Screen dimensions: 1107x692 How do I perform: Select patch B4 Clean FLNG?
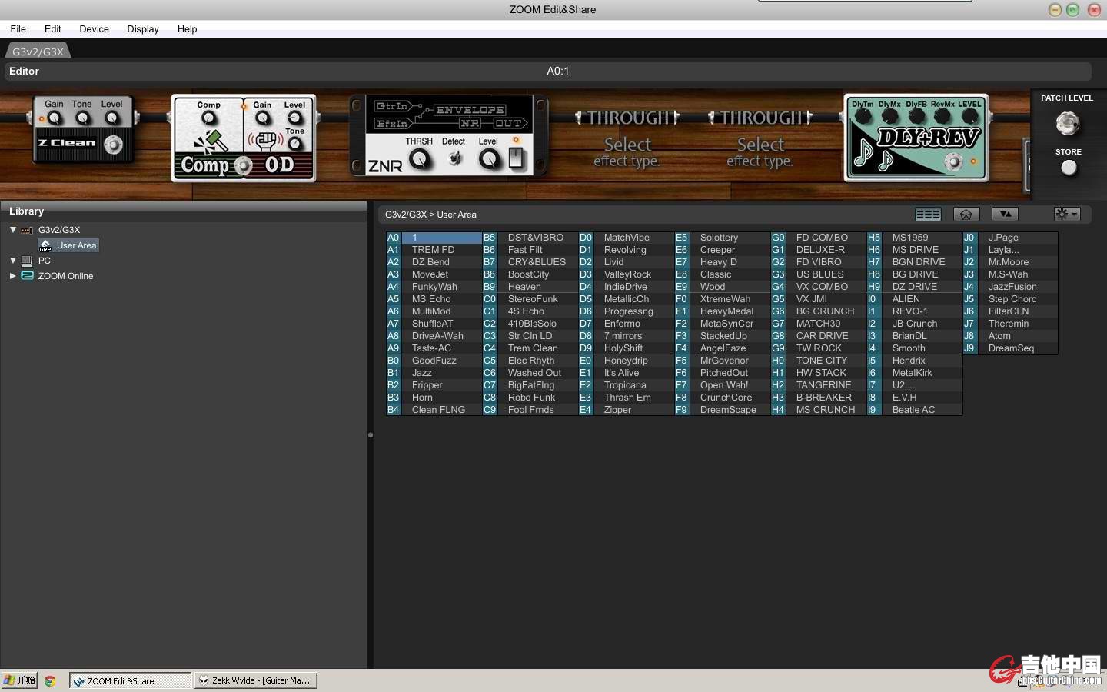point(434,410)
